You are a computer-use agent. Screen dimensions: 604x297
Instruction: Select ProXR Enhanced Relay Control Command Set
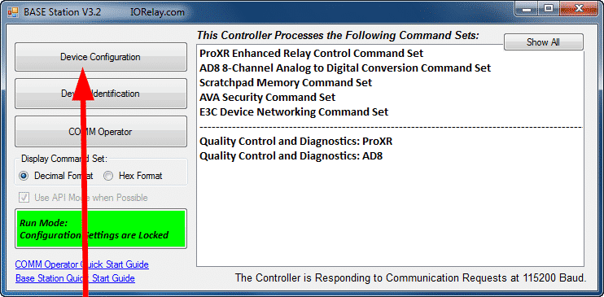point(311,53)
